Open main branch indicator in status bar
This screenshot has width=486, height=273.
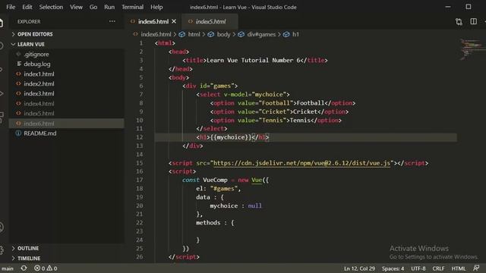point(8,268)
